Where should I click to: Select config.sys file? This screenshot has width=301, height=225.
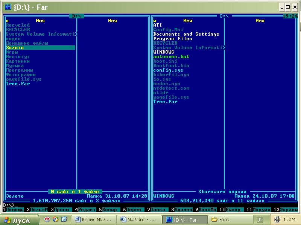[168, 70]
